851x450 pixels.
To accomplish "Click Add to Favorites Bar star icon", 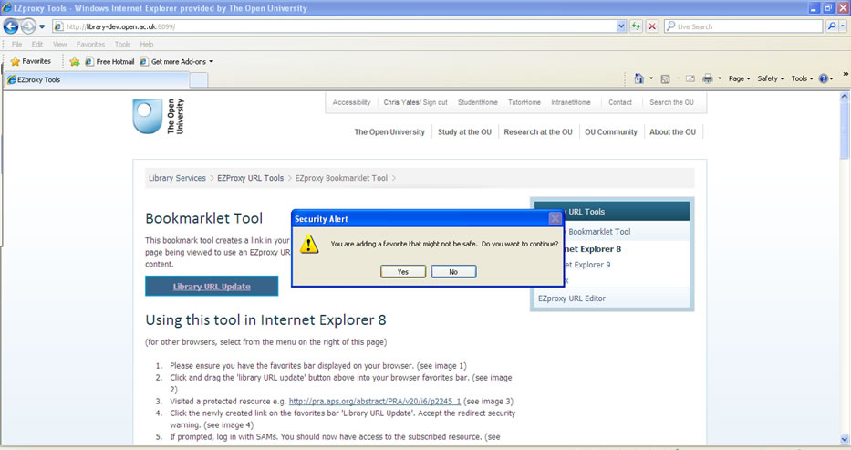I will (75, 61).
